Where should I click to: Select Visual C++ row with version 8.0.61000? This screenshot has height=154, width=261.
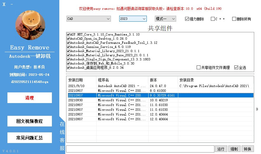160,91
